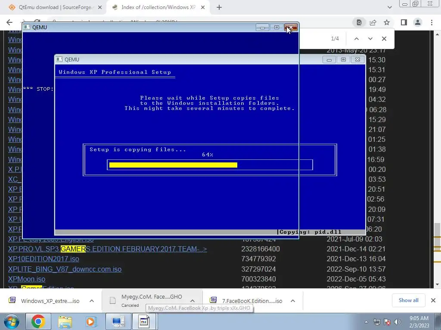Viewport: 441px width, 330px height.
Task: Close the back QEMU window
Action: [x=291, y=27]
